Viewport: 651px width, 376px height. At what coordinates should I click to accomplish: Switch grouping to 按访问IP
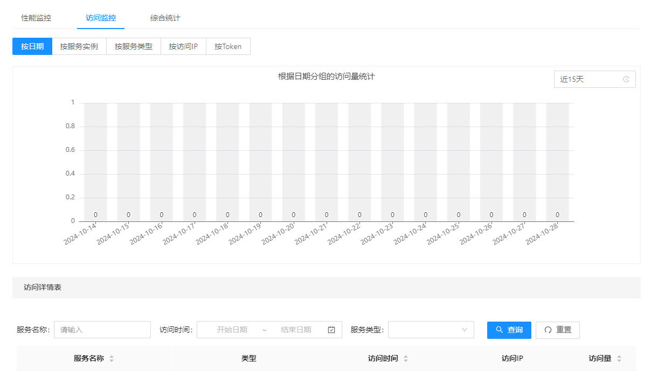click(x=183, y=46)
